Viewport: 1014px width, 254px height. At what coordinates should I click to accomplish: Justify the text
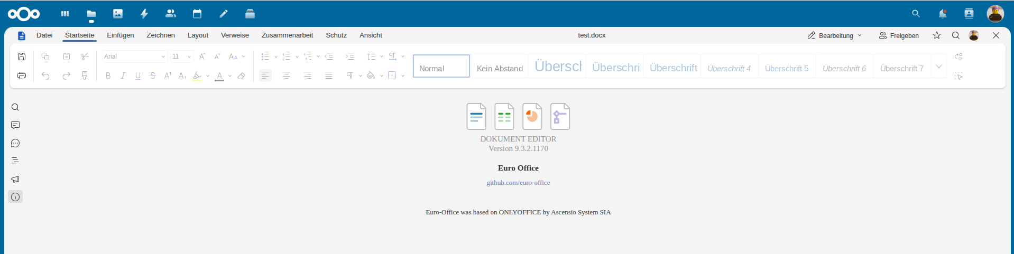329,76
